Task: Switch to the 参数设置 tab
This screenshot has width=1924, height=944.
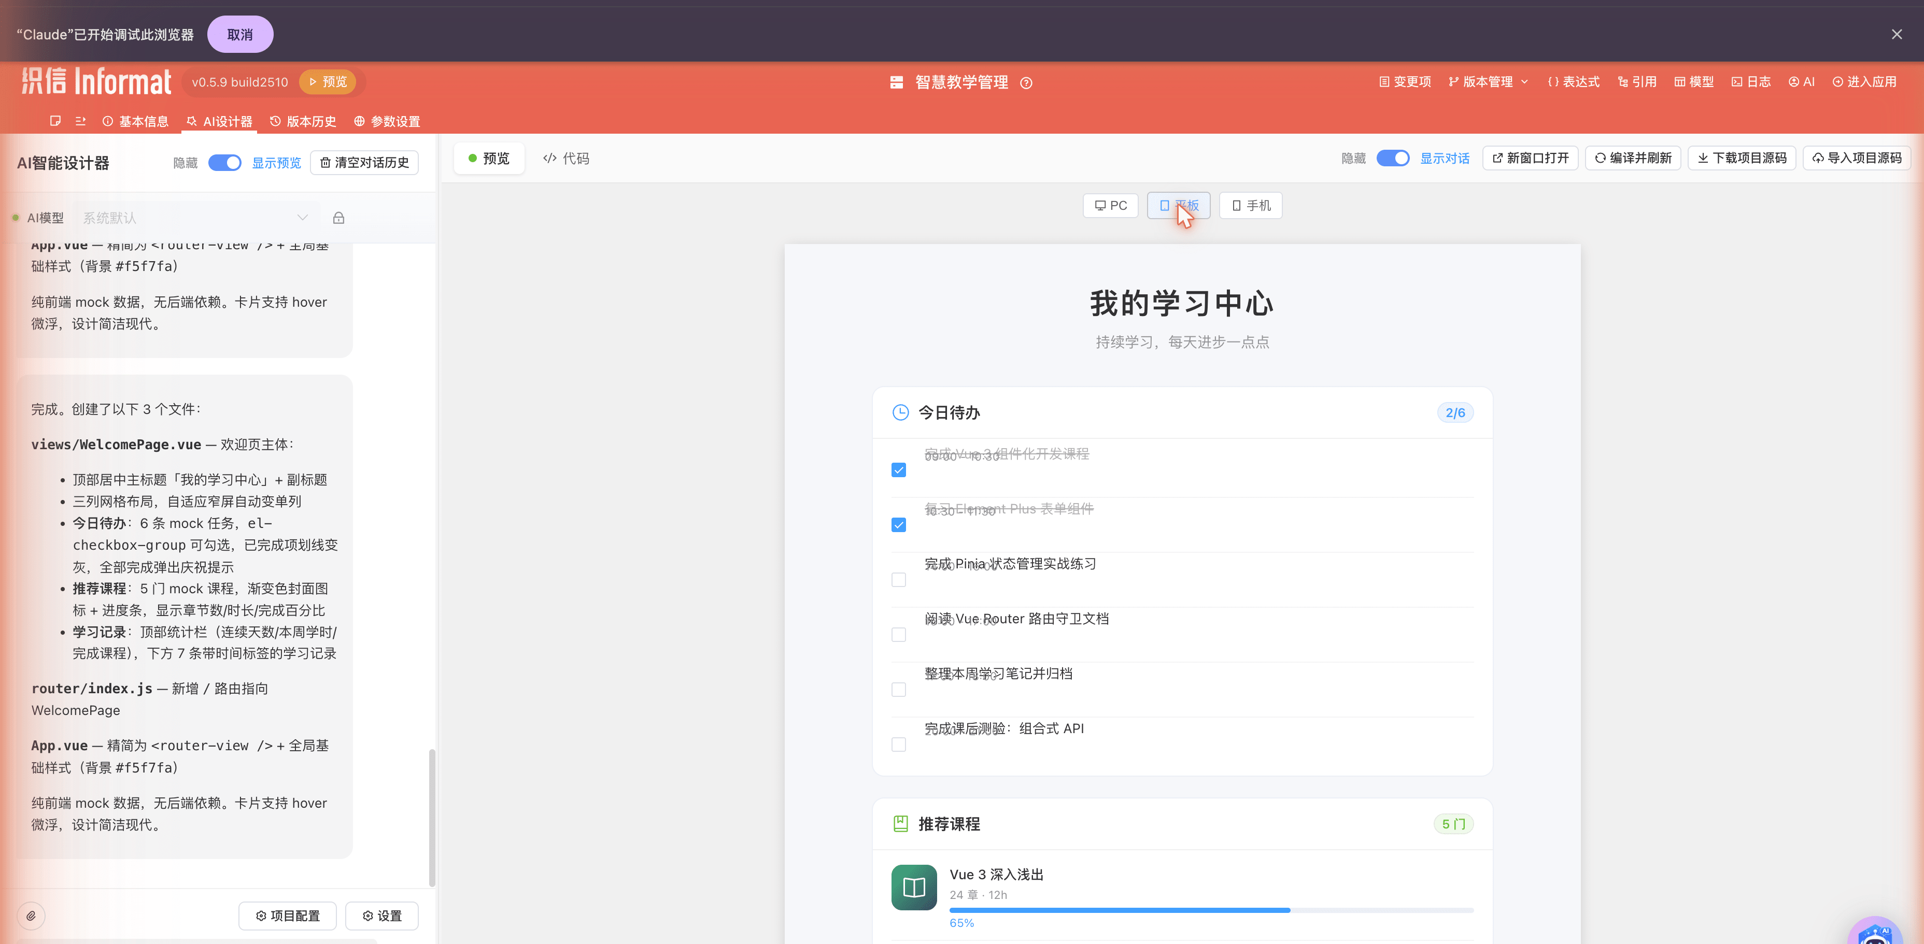Action: point(387,121)
